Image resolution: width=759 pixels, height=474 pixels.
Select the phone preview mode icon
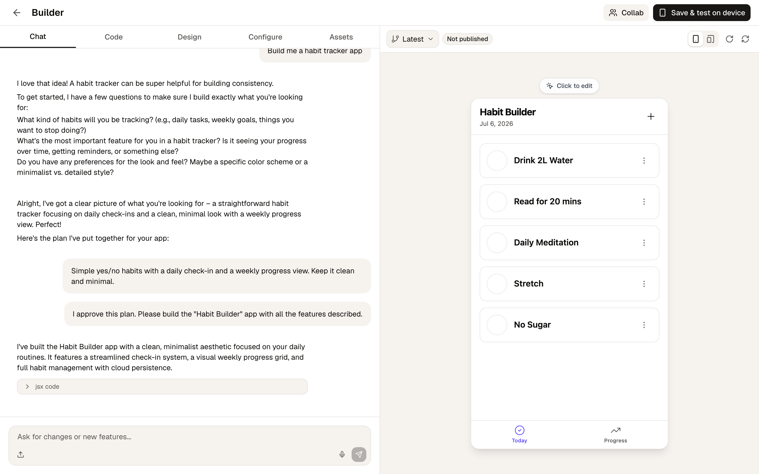pyautogui.click(x=695, y=39)
